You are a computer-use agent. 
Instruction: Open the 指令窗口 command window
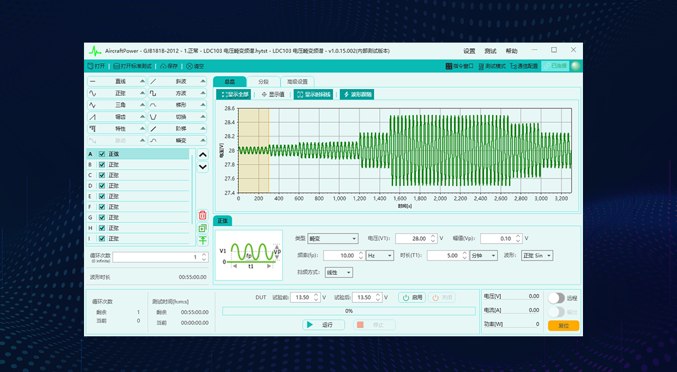pyautogui.click(x=459, y=66)
